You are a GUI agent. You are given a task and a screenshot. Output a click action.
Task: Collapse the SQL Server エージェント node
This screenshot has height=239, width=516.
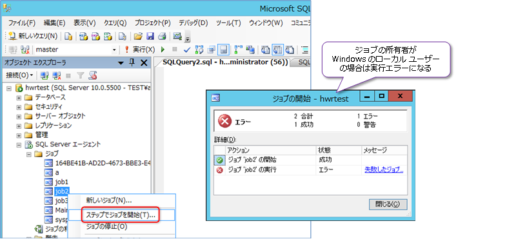click(19, 145)
